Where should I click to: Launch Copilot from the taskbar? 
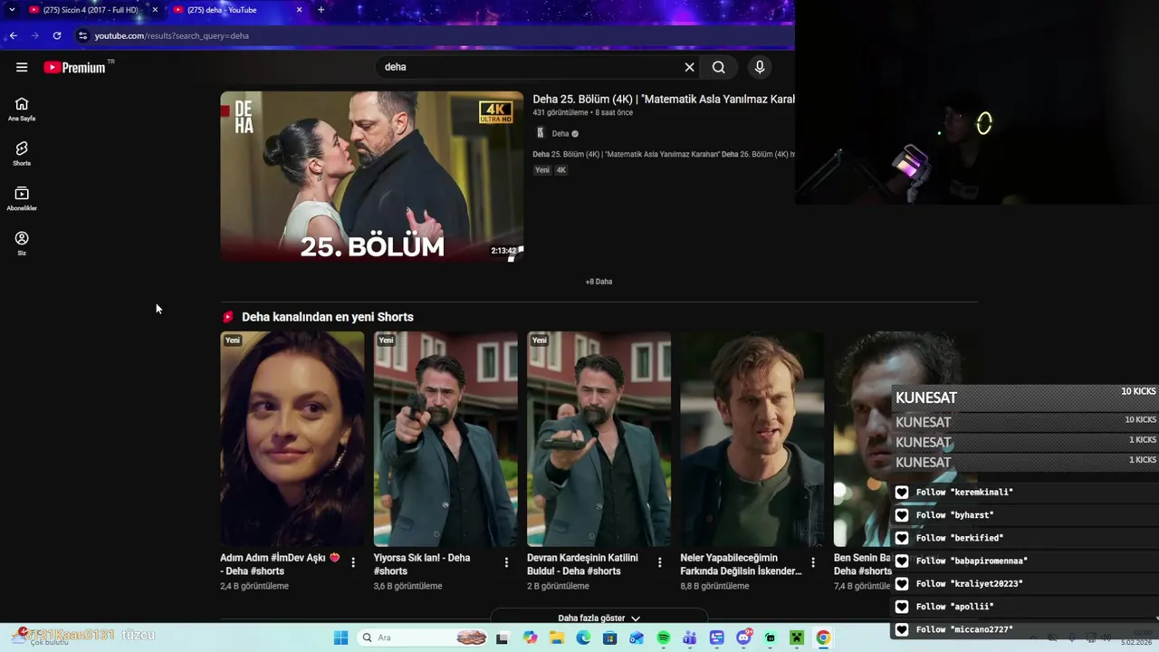[x=530, y=638]
